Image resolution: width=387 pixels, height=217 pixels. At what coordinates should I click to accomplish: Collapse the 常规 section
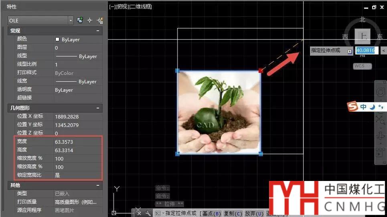click(x=98, y=31)
